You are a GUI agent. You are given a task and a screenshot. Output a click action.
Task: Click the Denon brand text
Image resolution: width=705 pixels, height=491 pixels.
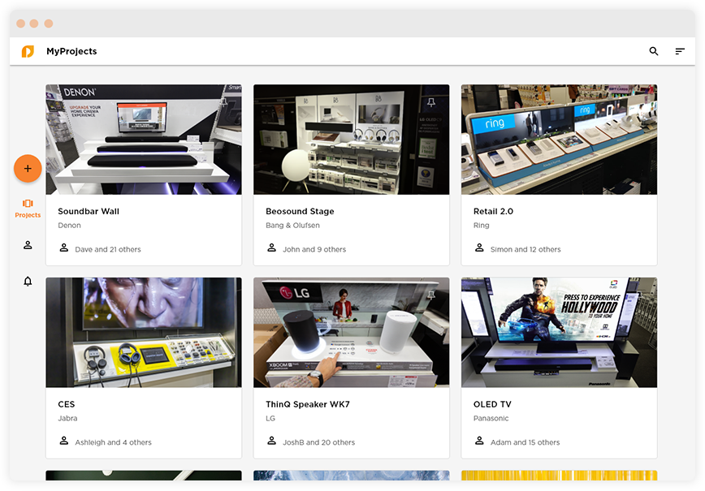click(69, 225)
